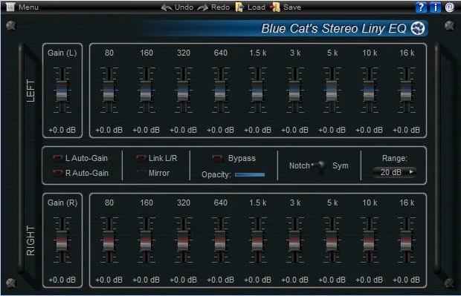The height and width of the screenshot is (296, 461).
Task: Click the right channel 640 Hz fader
Action: click(220, 240)
